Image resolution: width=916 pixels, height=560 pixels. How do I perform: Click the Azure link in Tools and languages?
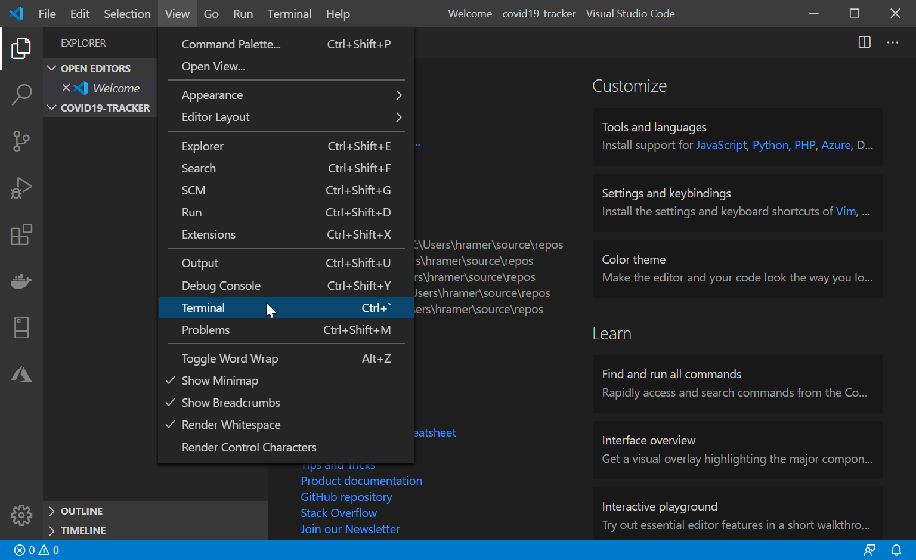pyautogui.click(x=836, y=145)
